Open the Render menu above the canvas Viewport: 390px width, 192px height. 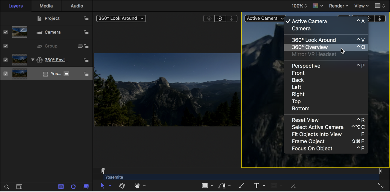point(338,6)
